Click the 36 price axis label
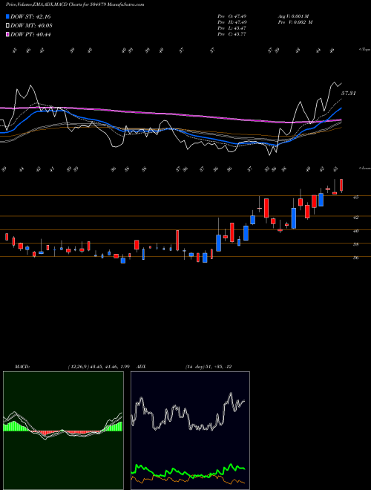This screenshot has height=490, width=371. pyautogui.click(x=355, y=258)
